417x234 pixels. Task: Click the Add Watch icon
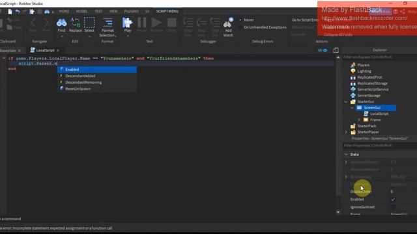click(228, 23)
